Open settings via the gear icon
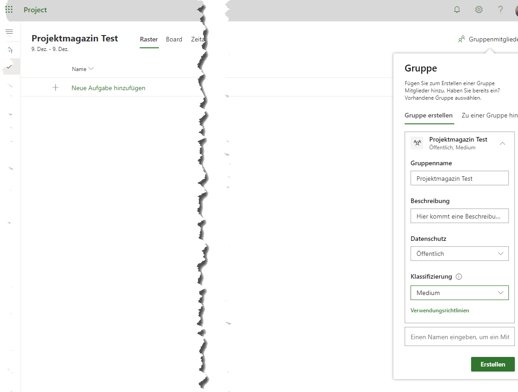 point(479,10)
